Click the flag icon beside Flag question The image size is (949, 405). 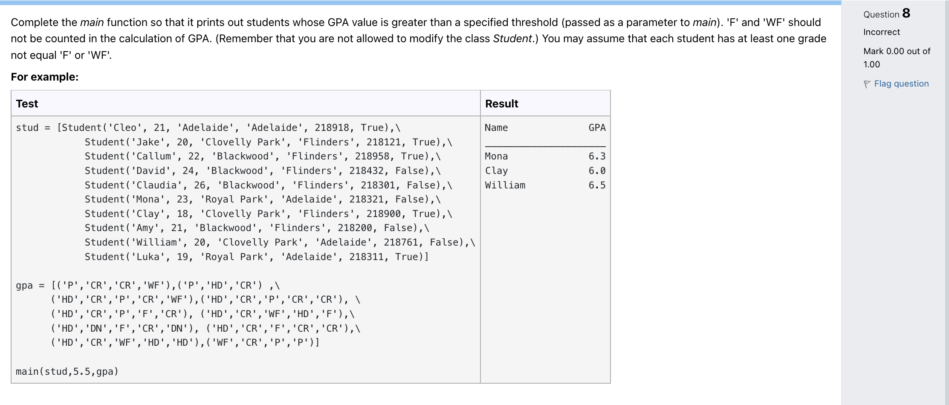pyautogui.click(x=867, y=84)
